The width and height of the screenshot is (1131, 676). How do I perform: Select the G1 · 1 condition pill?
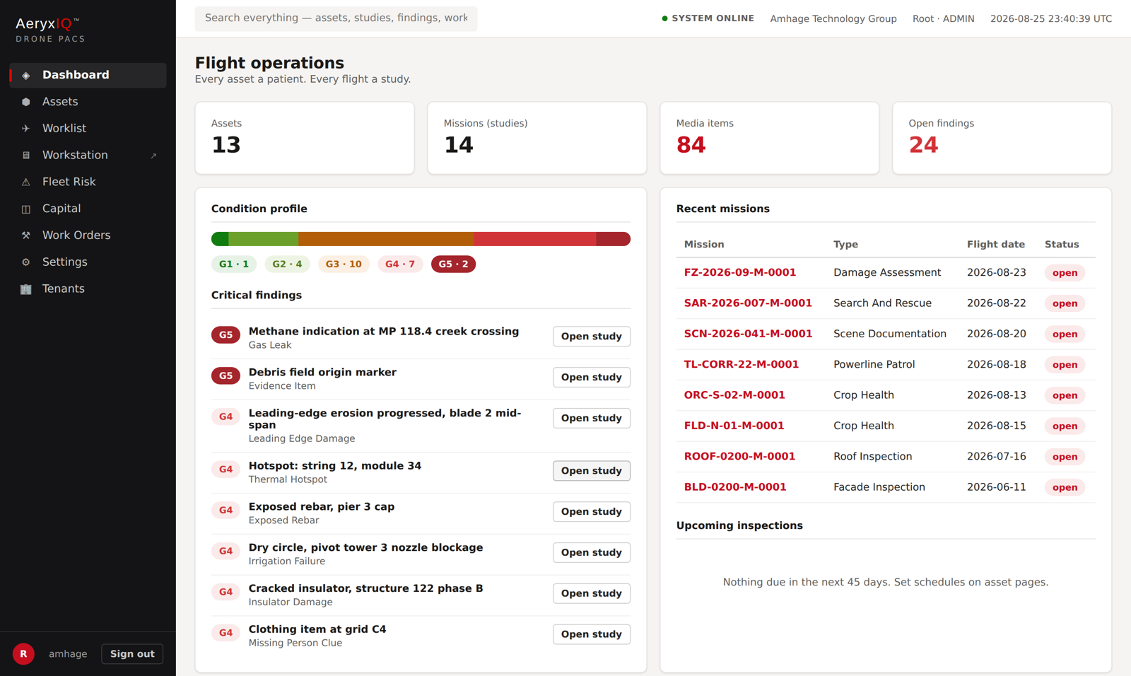(x=234, y=264)
